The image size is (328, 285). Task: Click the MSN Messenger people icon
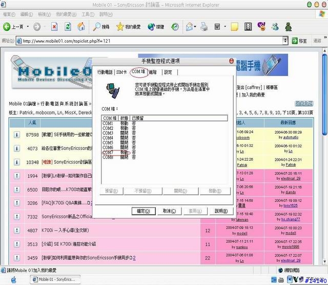pos(275,27)
